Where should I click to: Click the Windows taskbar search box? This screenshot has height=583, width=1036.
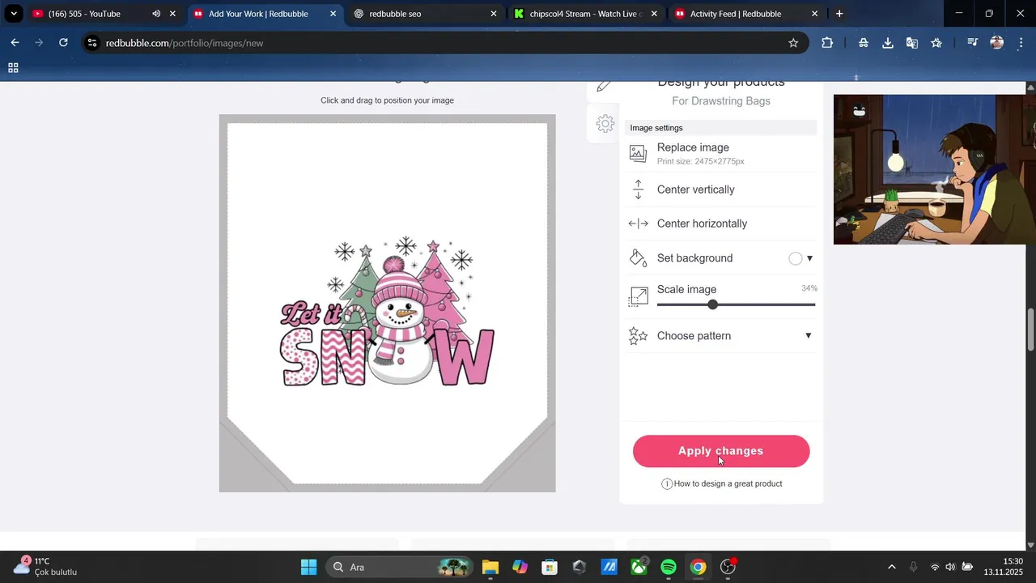[400, 568]
